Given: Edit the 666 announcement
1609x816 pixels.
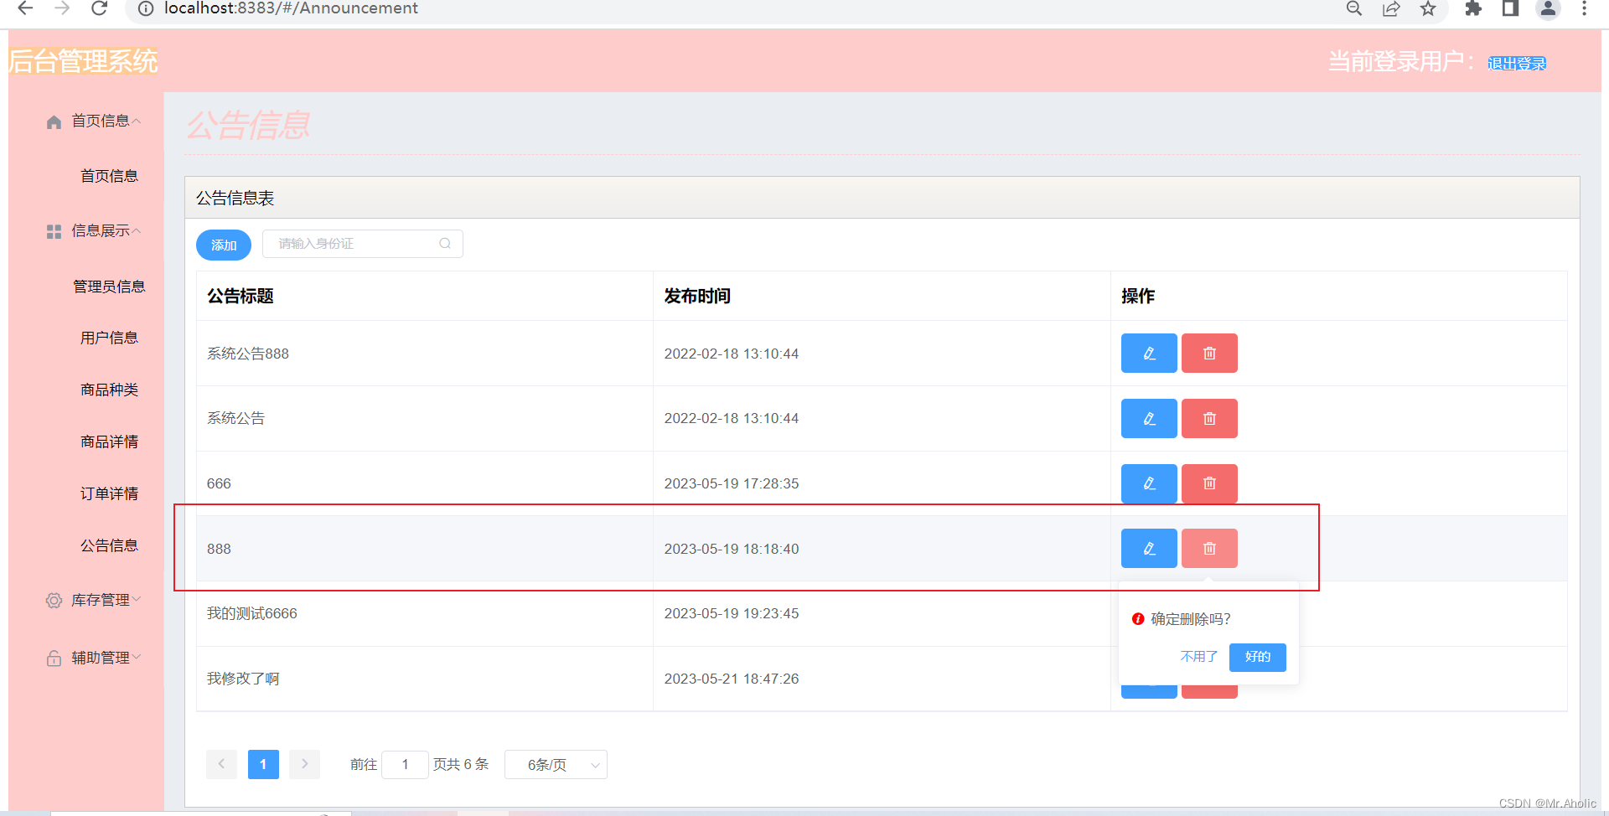Looking at the screenshot, I should pos(1149,483).
